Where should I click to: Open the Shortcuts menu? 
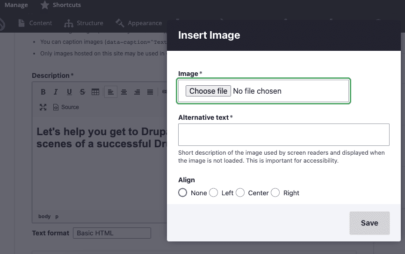coord(60,5)
